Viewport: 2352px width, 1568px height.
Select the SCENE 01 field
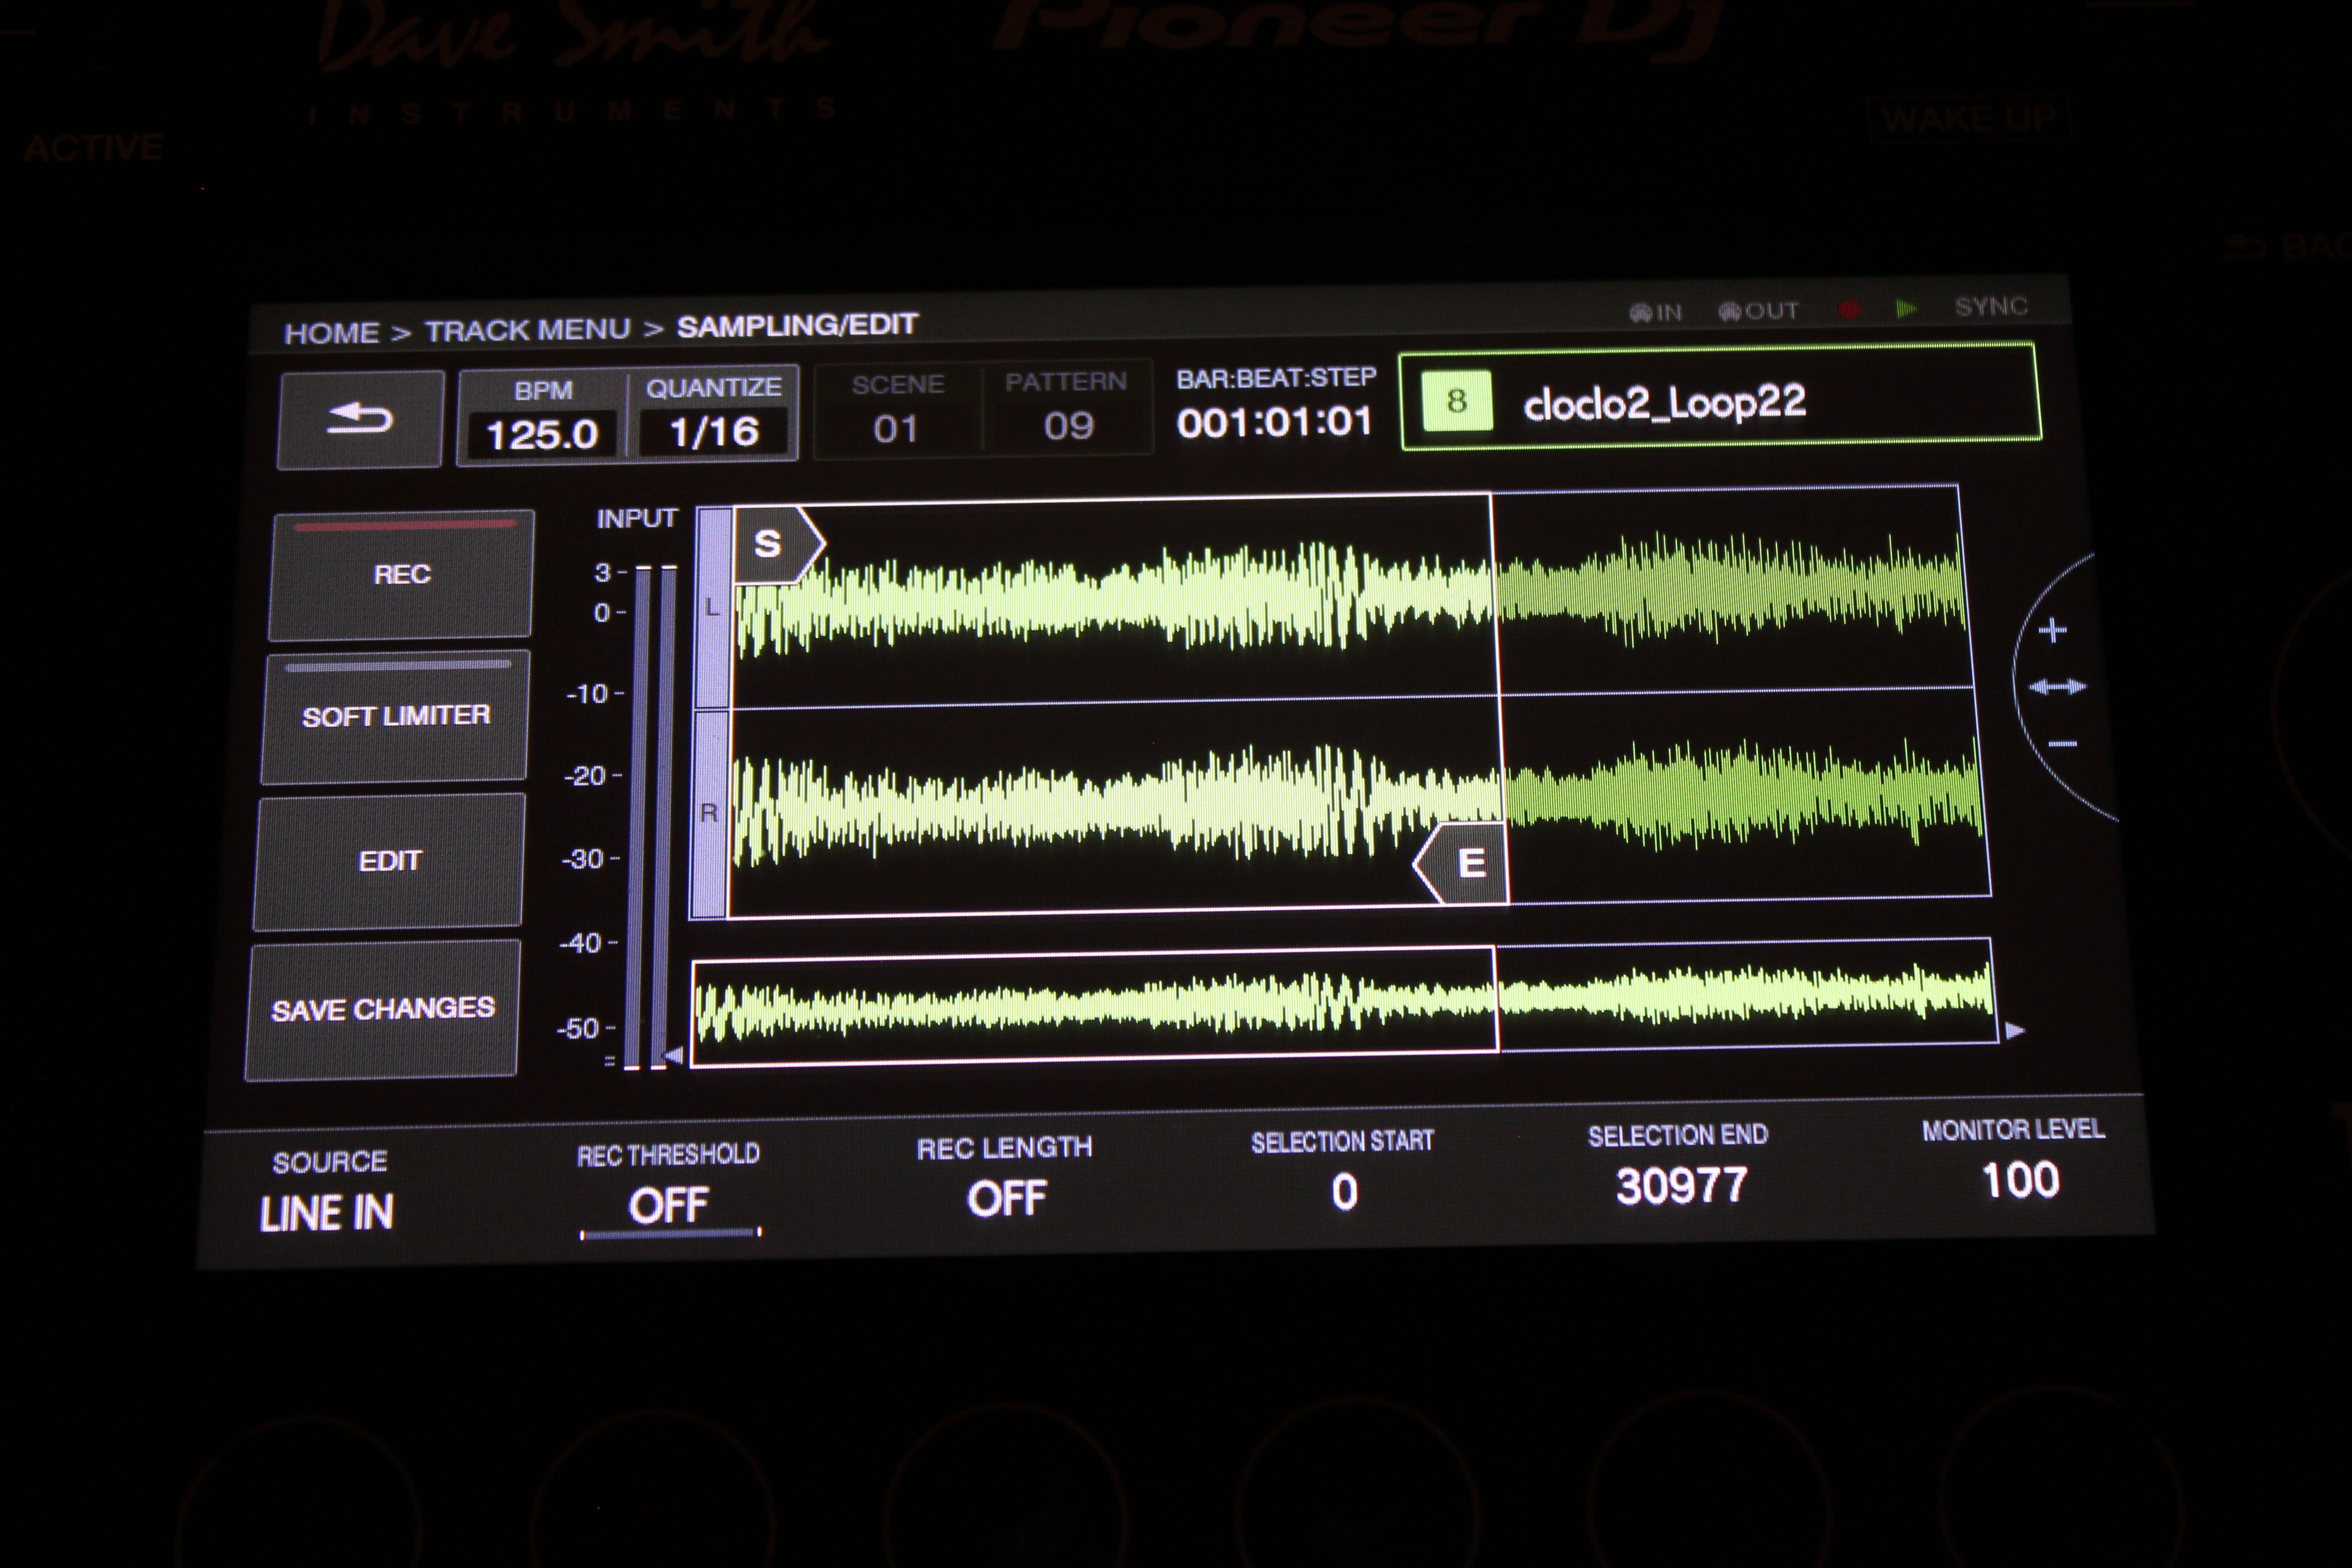897,410
